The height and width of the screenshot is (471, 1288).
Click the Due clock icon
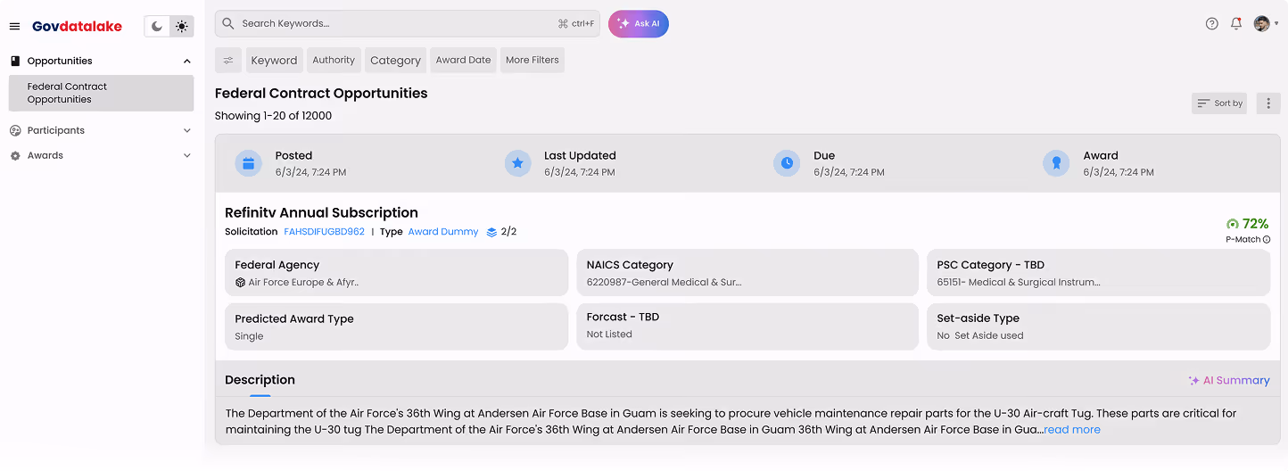tap(787, 163)
